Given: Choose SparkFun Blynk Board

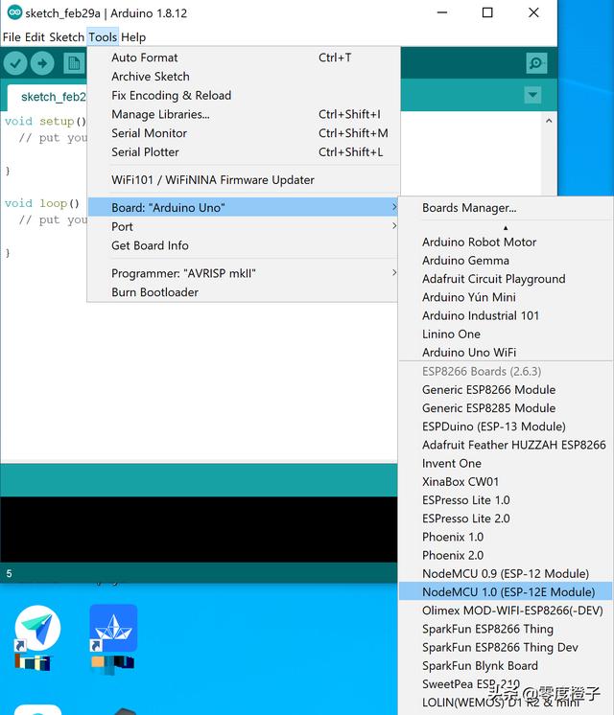Looking at the screenshot, I should [x=506, y=665].
